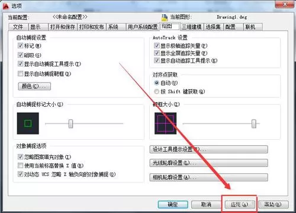Enable 使用当前标高替换 Z 值(R)
This screenshot has height=213, width=296.
click(20, 165)
